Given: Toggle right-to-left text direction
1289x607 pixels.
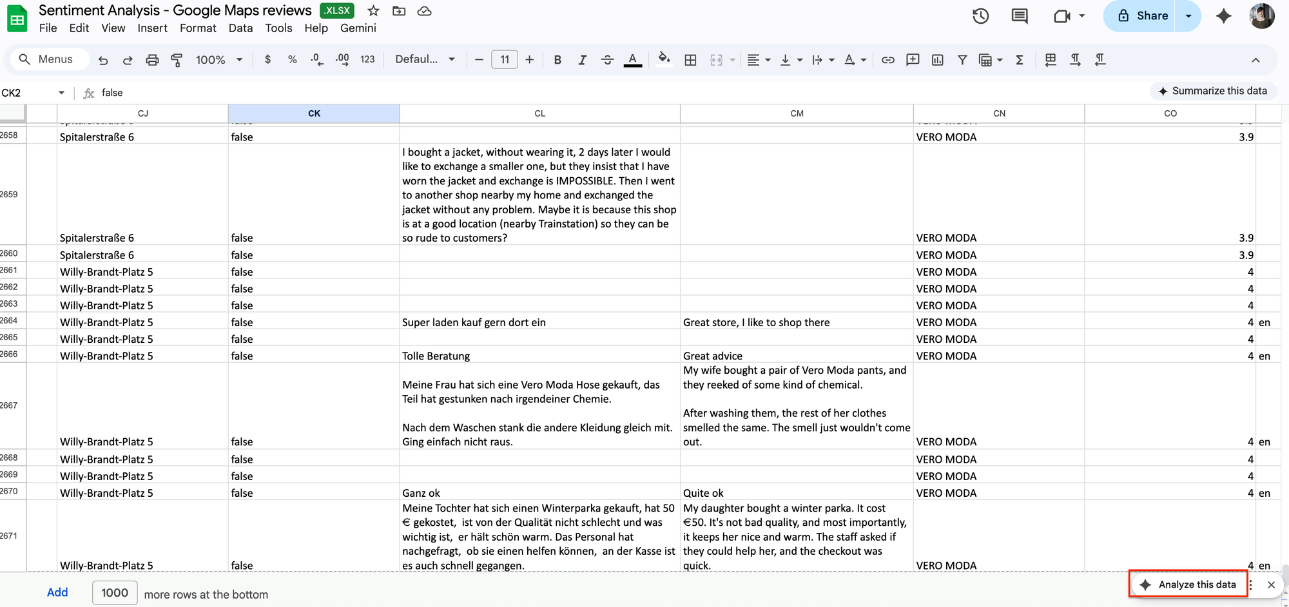Looking at the screenshot, I should pyautogui.click(x=1100, y=60).
